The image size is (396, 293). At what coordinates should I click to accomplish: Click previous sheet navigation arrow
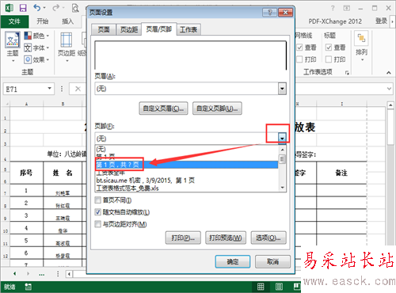point(15,274)
